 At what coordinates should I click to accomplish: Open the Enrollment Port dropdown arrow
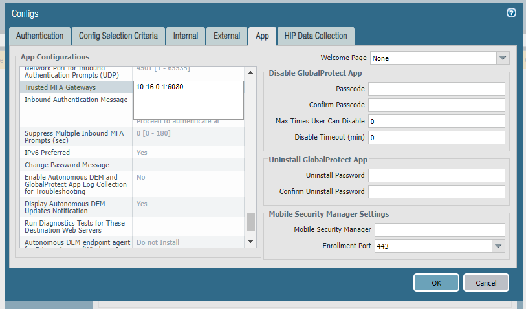point(498,246)
